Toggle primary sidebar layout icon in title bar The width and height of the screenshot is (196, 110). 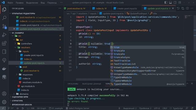[166, 2]
